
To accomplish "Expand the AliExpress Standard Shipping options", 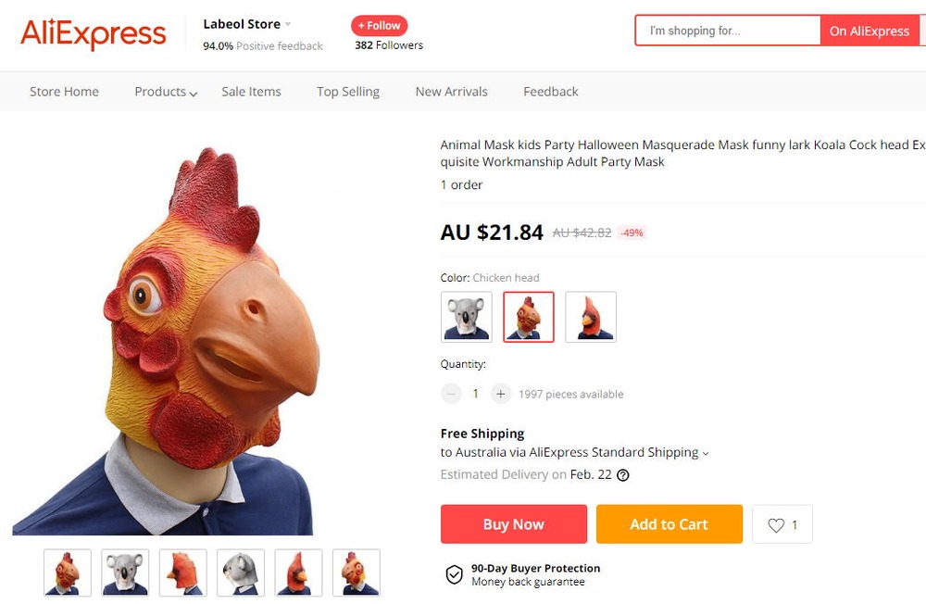I will click(x=706, y=453).
